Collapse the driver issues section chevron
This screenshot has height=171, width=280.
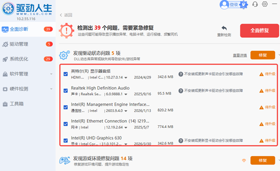click(279, 55)
